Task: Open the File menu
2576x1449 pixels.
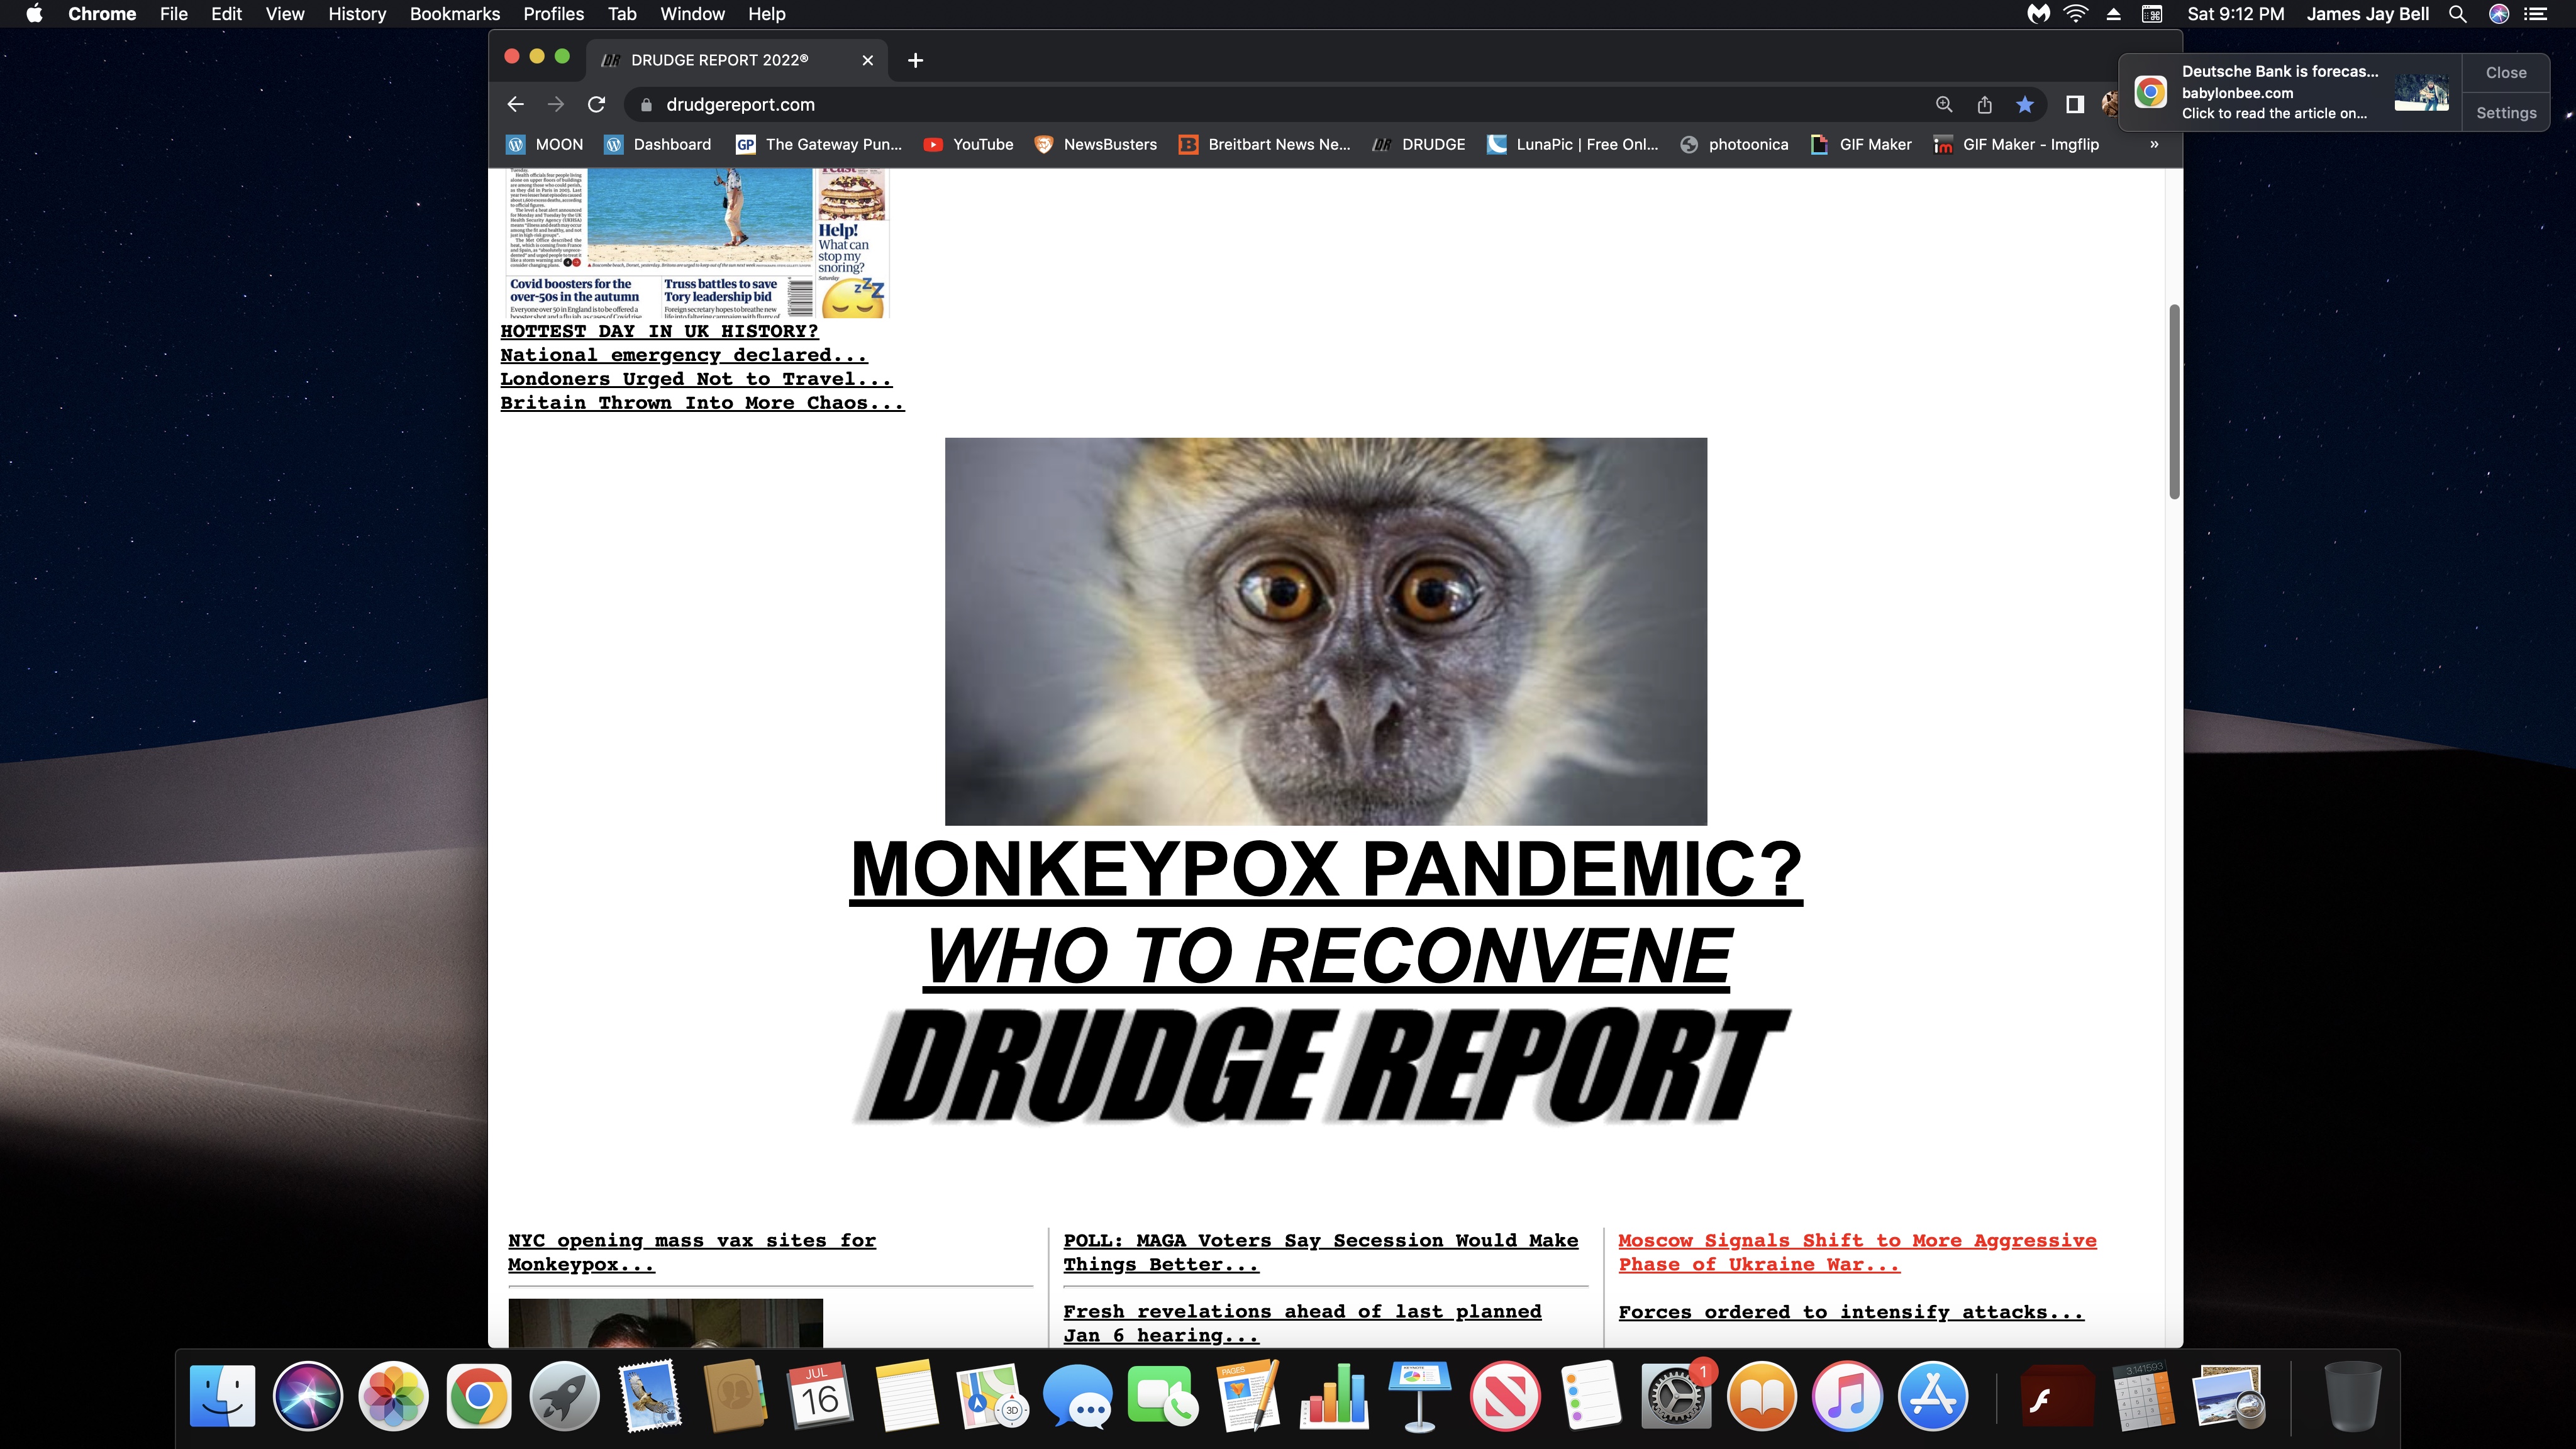Action: 174,14
